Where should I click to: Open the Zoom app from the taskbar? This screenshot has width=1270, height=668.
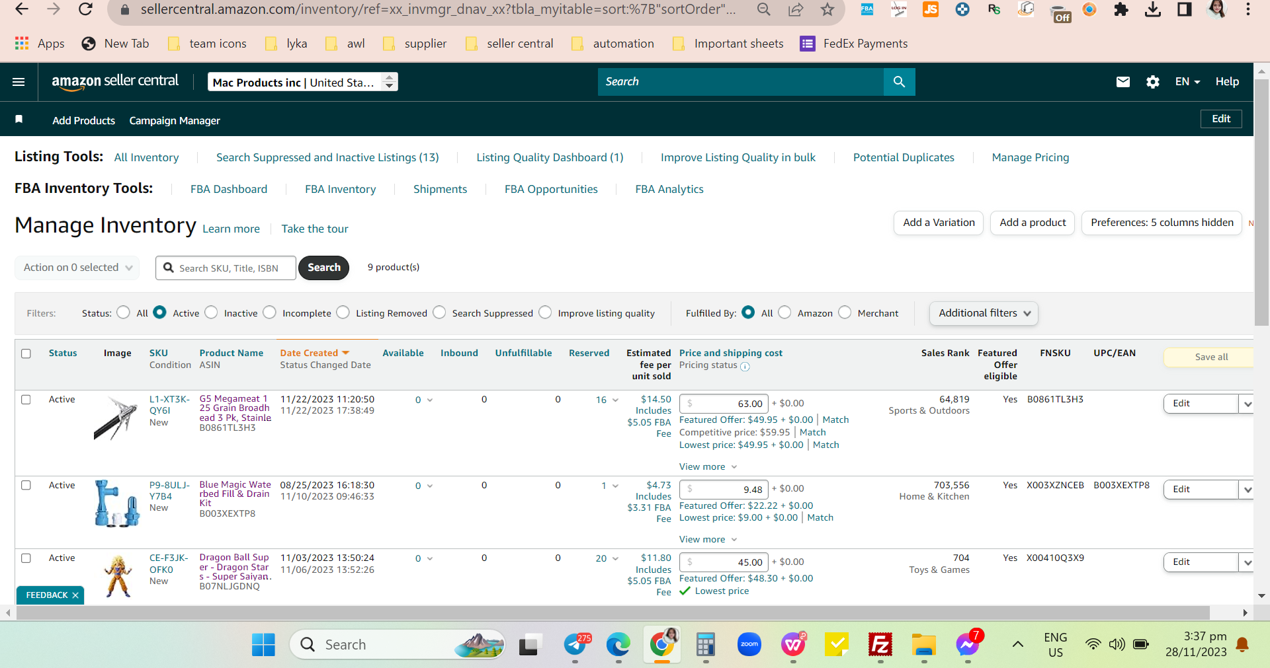(749, 644)
